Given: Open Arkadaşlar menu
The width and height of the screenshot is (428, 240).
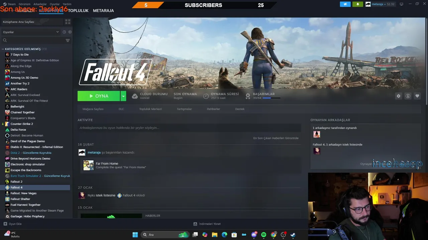Looking at the screenshot, I should click(40, 4).
